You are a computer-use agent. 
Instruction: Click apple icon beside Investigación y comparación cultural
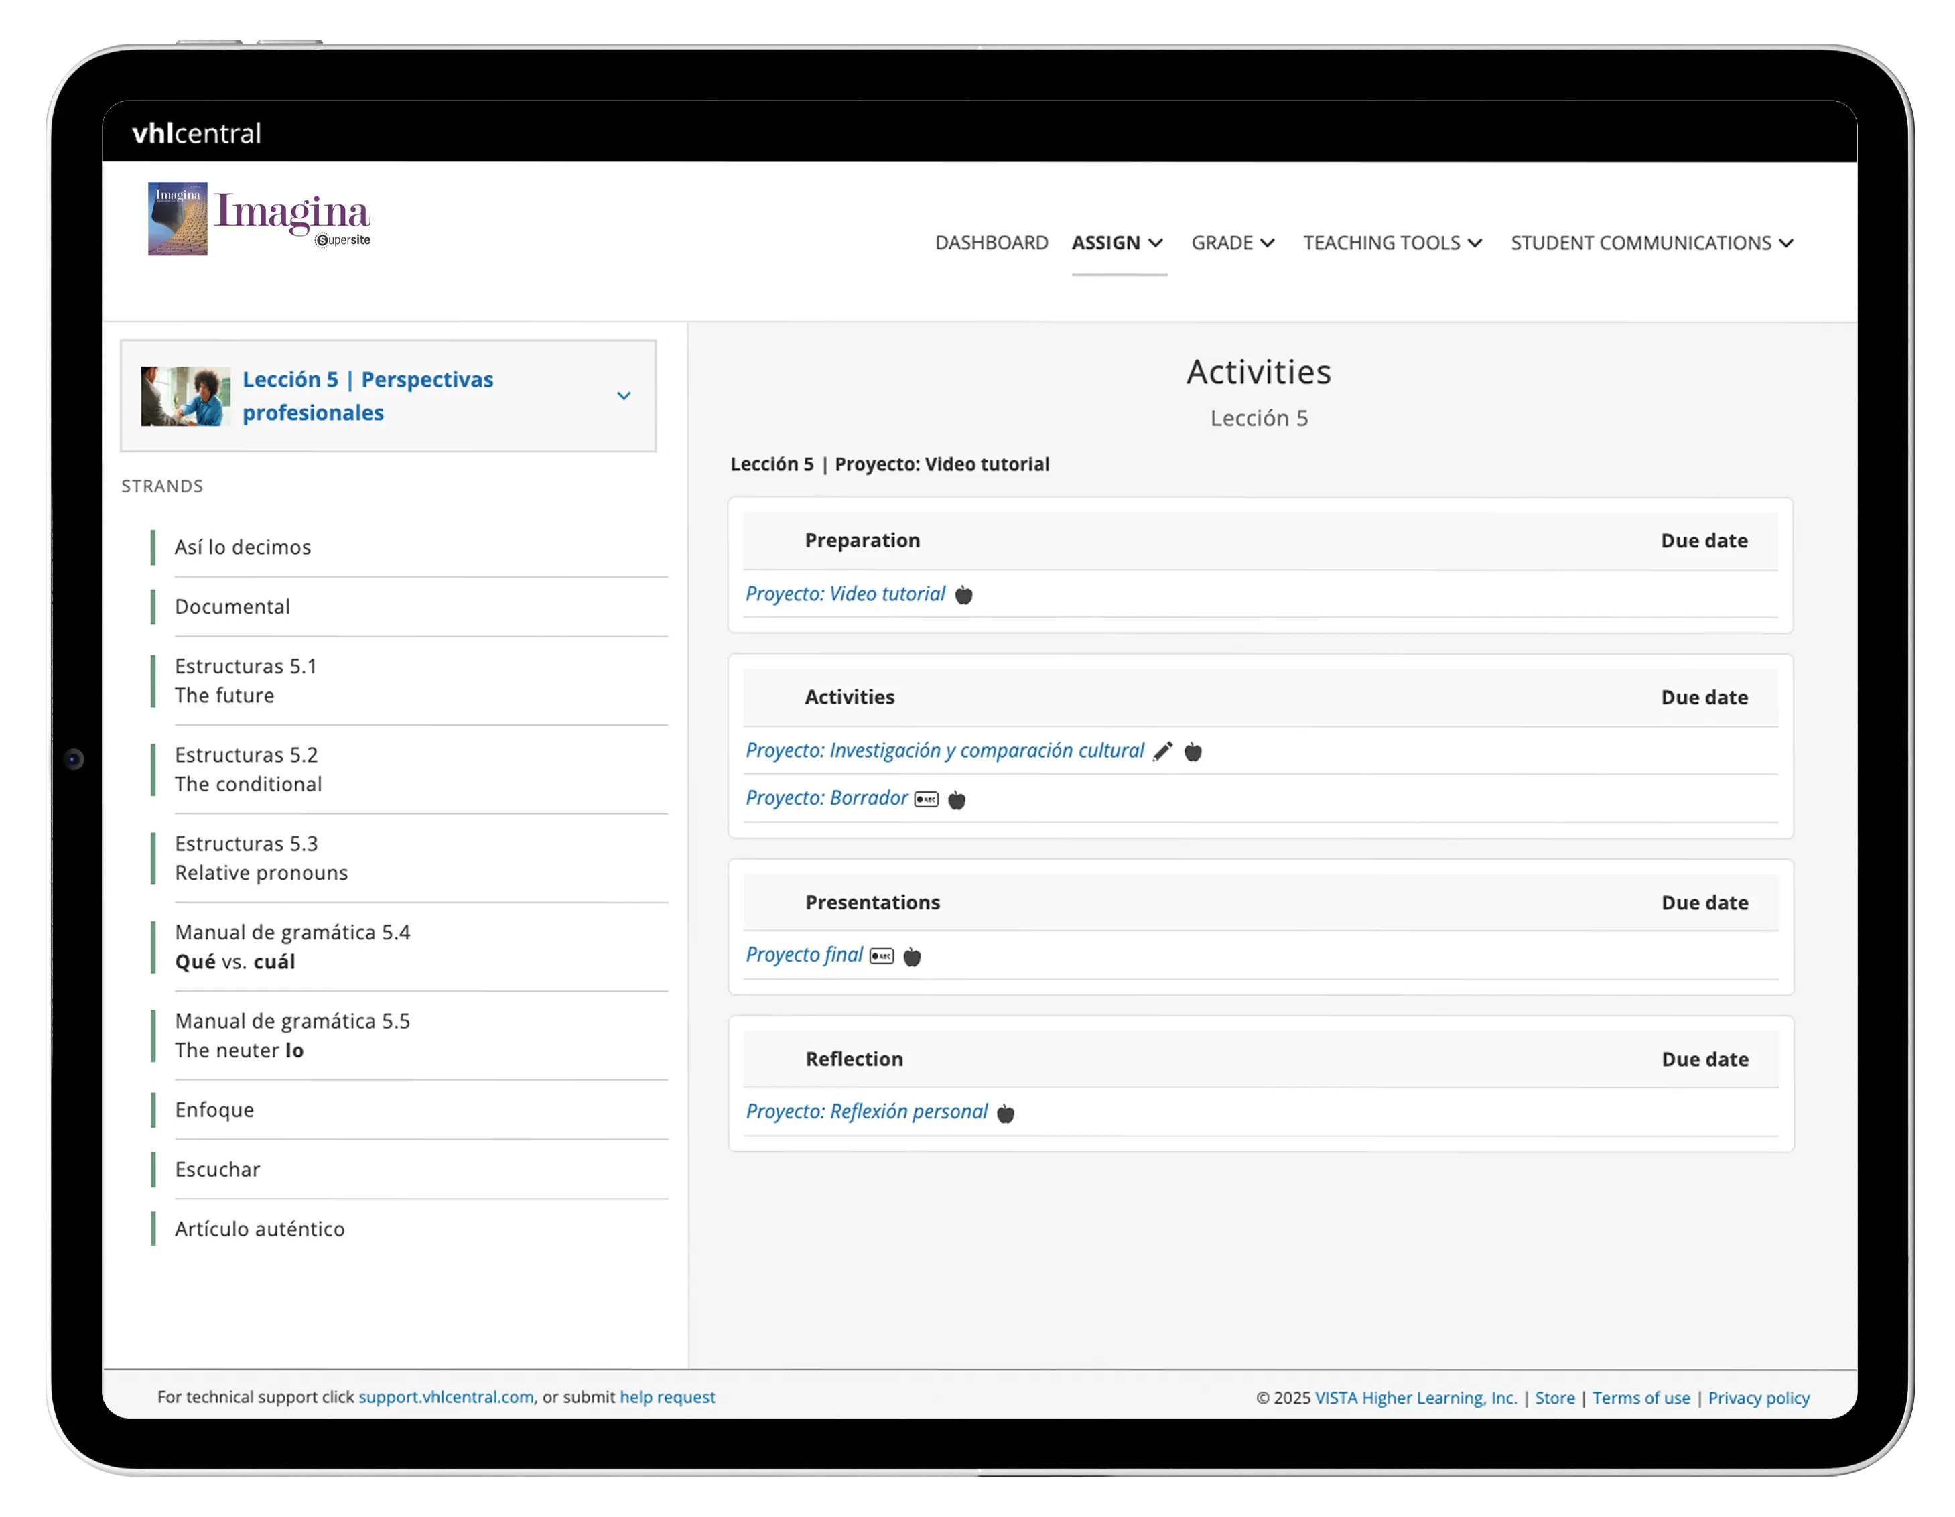coord(1193,752)
